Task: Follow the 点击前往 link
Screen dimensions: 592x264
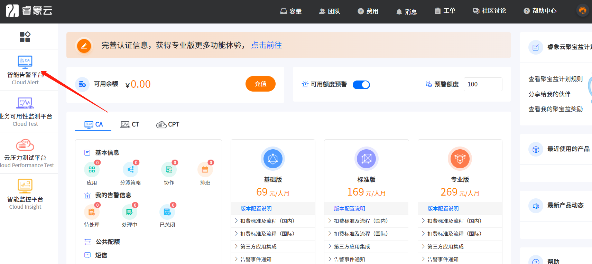Action: point(266,45)
